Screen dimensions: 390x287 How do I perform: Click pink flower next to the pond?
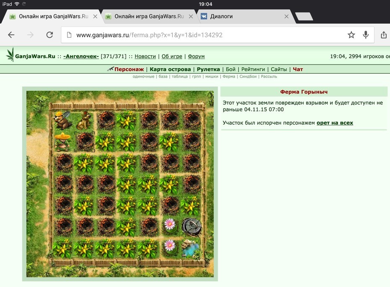pos(170,248)
